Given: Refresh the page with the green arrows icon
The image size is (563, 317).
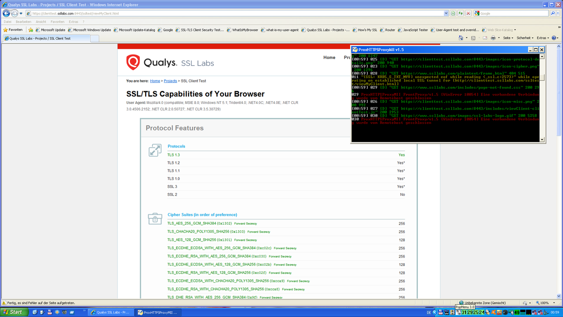Looking at the screenshot, I should point(461,14).
